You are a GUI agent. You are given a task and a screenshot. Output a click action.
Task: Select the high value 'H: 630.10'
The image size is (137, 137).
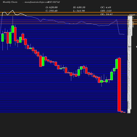coord(79,7)
